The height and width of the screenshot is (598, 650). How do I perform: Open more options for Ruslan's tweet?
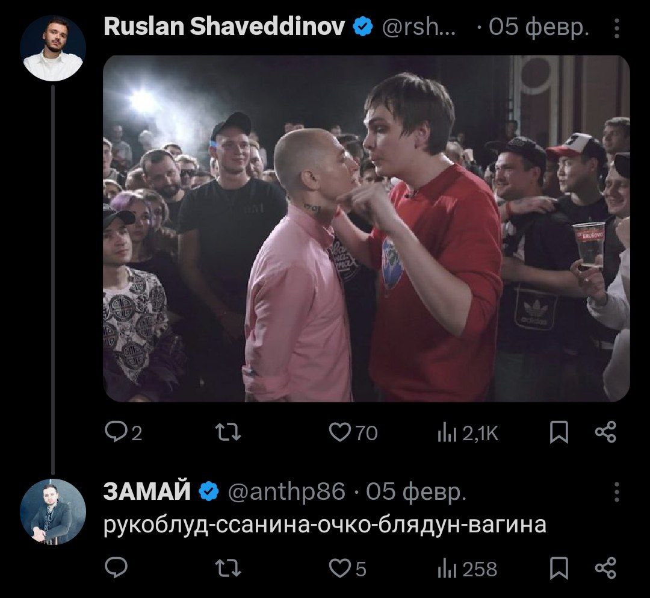[617, 28]
